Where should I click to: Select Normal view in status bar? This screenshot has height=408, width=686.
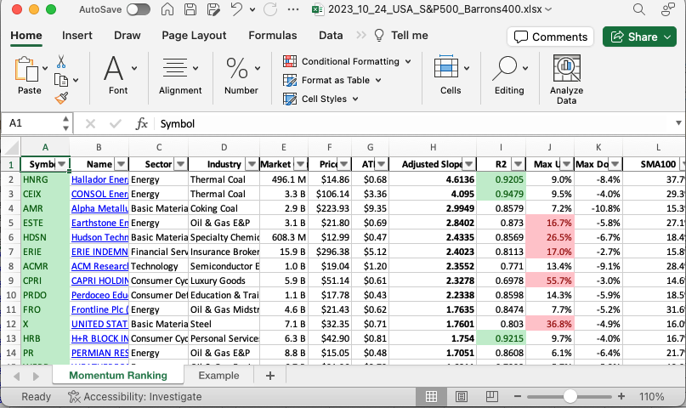pyautogui.click(x=431, y=397)
